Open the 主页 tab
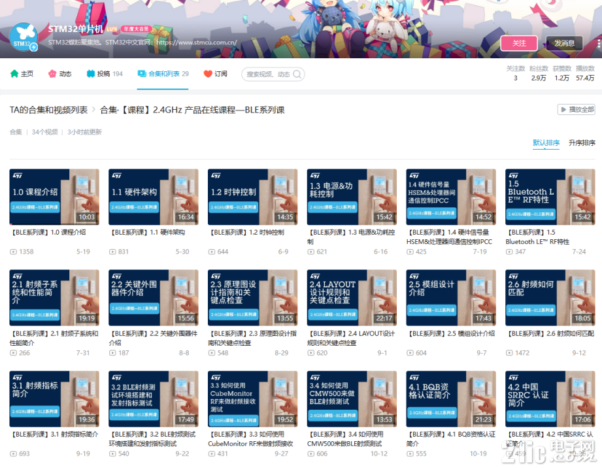This screenshot has height=468, width=602. 22,74
